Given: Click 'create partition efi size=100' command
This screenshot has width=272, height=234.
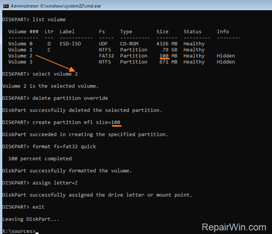Looking at the screenshot, I should coord(76,122).
